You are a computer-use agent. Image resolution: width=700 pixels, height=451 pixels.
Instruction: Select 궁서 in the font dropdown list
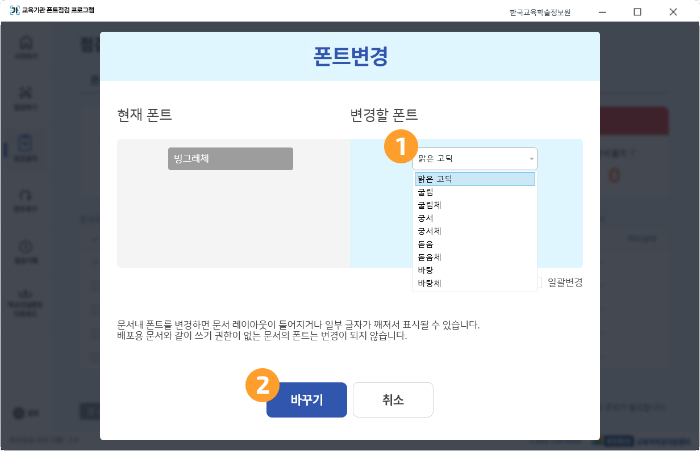tap(475, 218)
